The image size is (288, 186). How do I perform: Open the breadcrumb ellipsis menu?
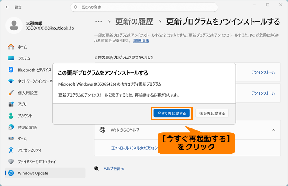point(99,21)
